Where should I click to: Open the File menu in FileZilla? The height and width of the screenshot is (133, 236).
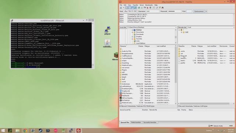coord(121,5)
